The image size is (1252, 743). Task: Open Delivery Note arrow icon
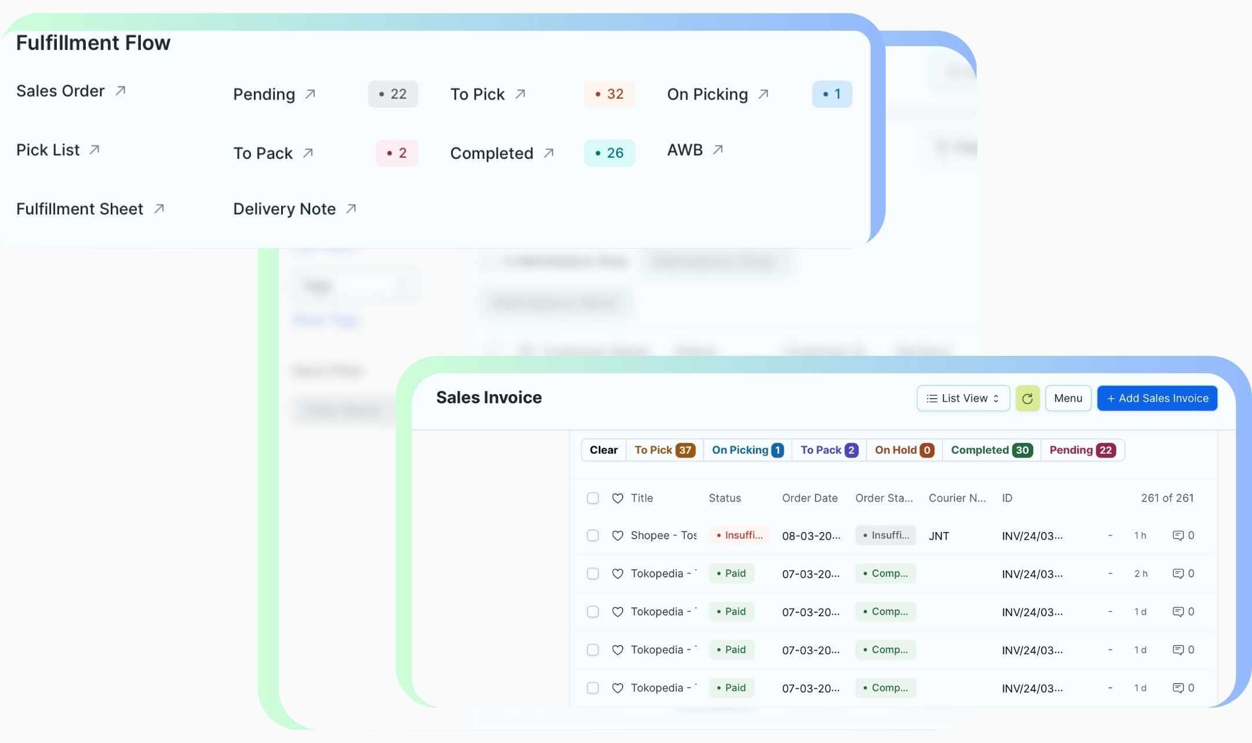pos(351,209)
